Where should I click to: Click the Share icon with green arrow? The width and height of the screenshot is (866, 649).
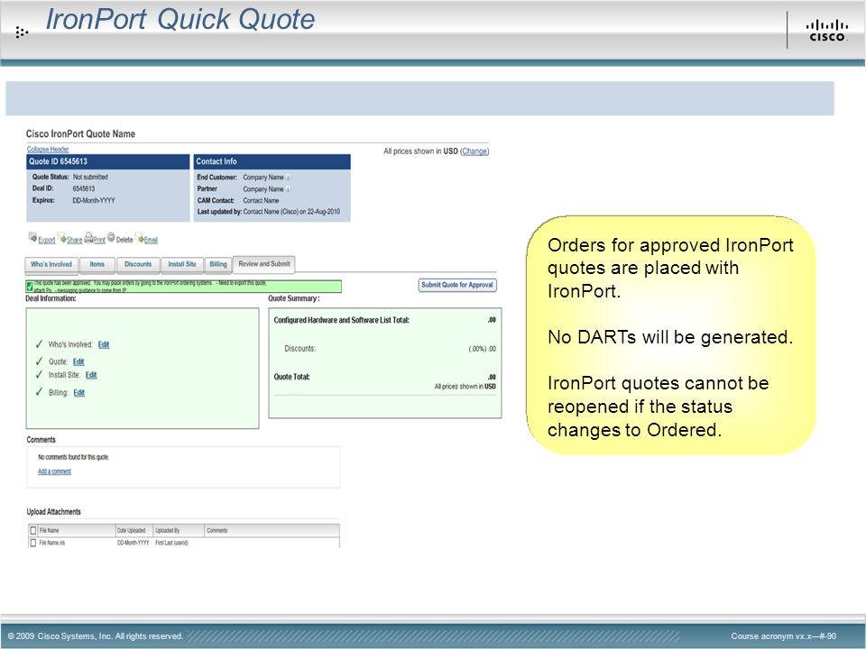tap(62, 238)
